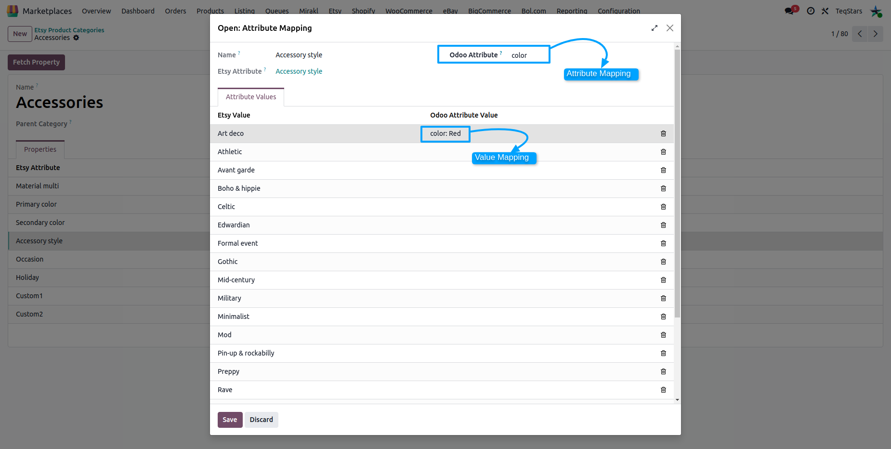
Task: Open the debug tools icon
Action: (x=825, y=11)
